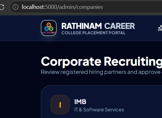This screenshot has width=162, height=118.
Task: View site information icon in address bar
Action: click(x=16, y=7)
